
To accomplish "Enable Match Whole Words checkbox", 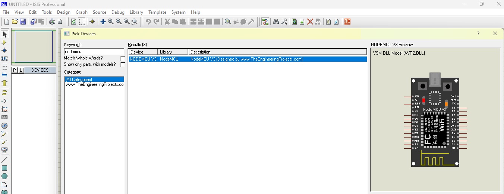I will pos(123,58).
